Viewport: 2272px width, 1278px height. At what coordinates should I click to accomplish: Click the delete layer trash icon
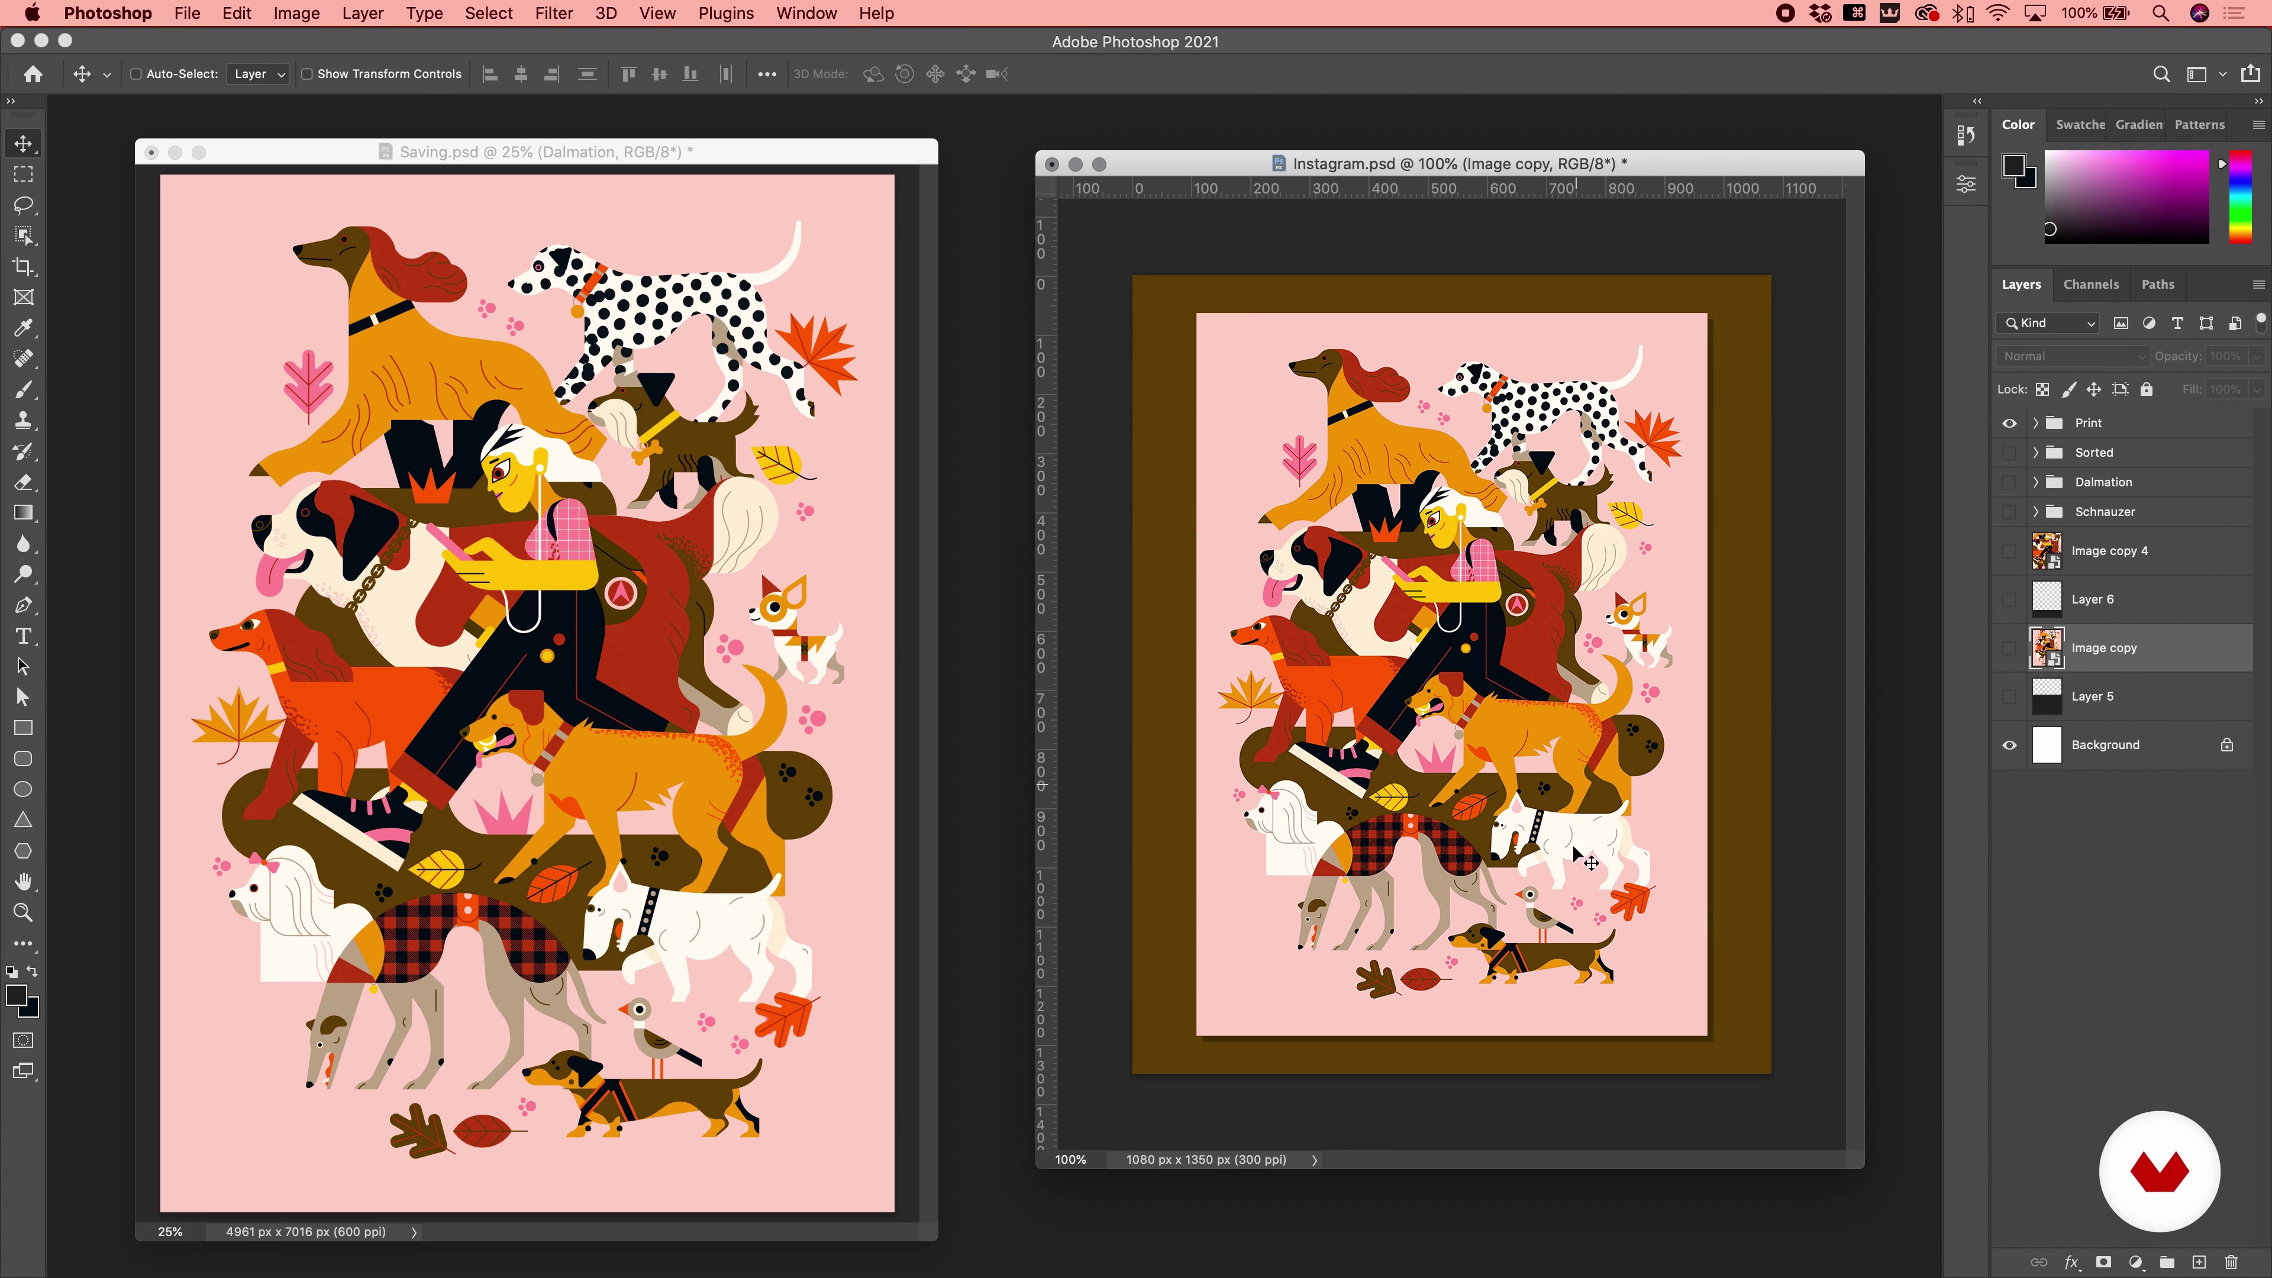(2231, 1262)
